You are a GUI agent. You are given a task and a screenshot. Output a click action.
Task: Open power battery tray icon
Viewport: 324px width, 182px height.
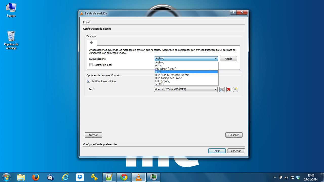tap(280, 178)
